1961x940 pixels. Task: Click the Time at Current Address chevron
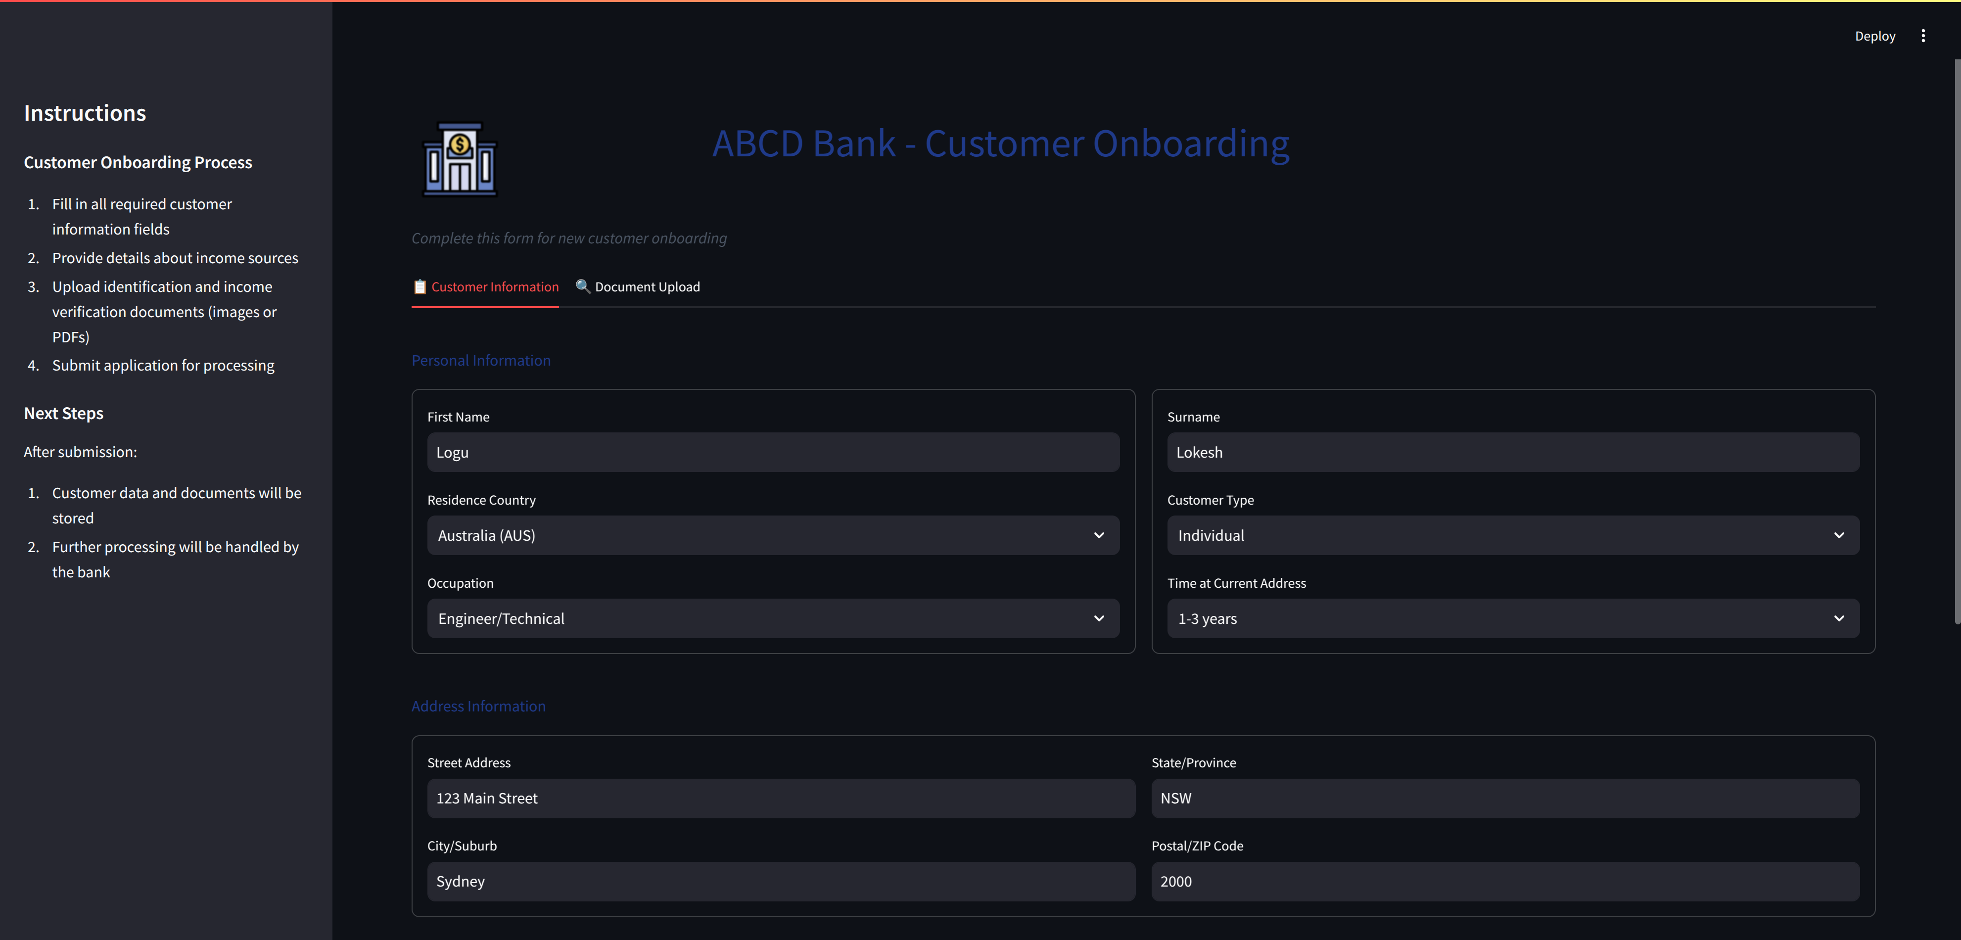pos(1838,618)
